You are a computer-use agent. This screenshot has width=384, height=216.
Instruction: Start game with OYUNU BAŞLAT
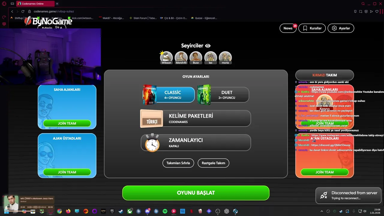(x=196, y=193)
